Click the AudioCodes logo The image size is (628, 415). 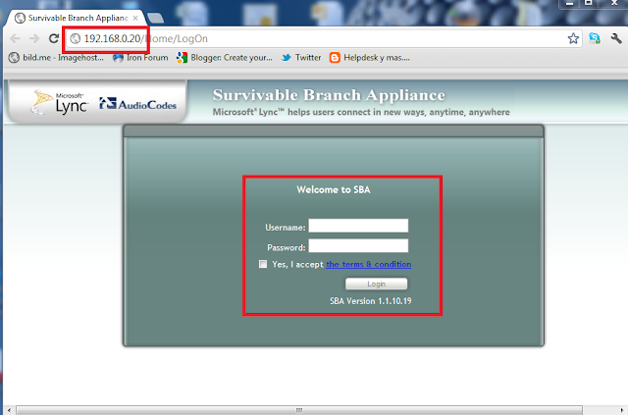coord(137,103)
